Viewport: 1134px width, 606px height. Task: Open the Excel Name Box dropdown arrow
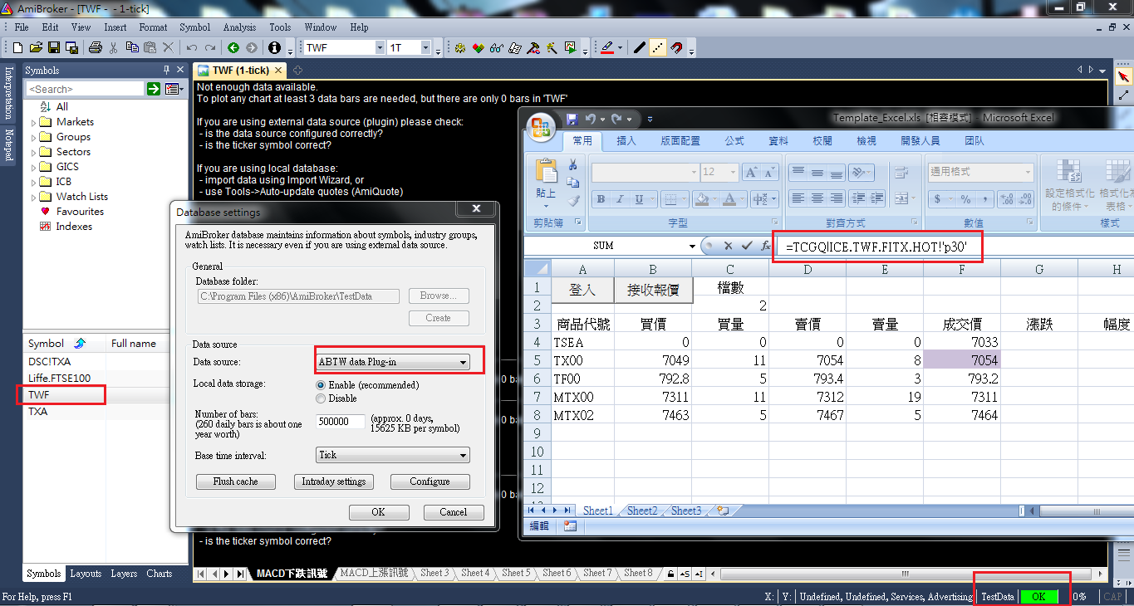tap(692, 247)
